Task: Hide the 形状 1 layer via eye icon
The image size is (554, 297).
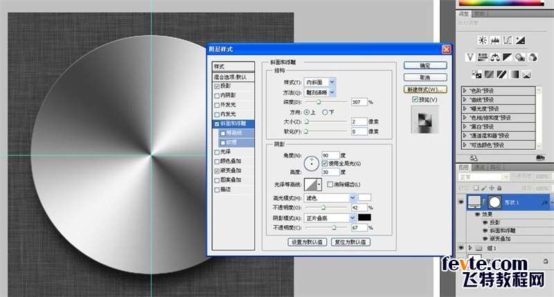Action: 461,202
